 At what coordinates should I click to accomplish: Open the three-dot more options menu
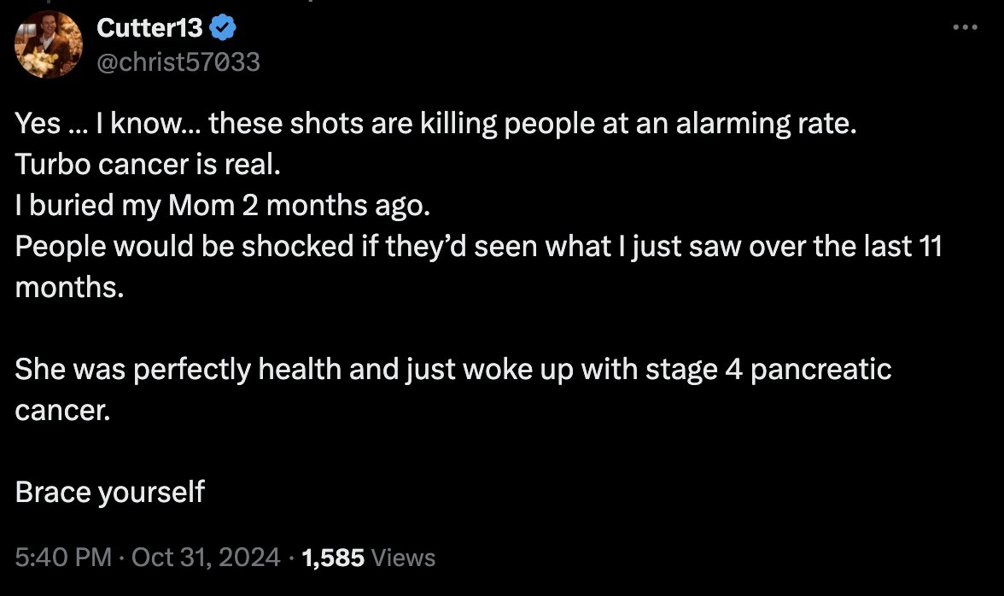tap(965, 27)
